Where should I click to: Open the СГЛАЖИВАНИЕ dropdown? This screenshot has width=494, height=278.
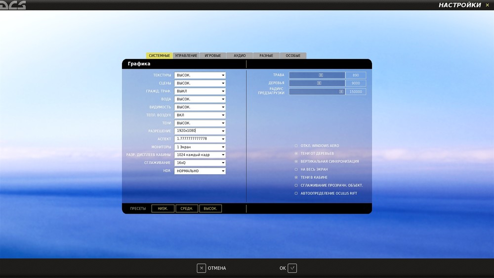tap(200, 163)
